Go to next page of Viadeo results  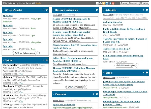click(x=86, y=87)
